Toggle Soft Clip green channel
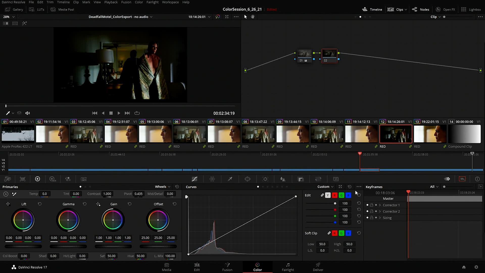Screen dimensions: 485x273 click(x=341, y=233)
